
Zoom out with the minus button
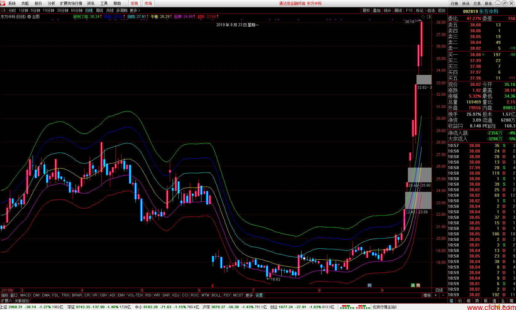[x=443, y=295]
